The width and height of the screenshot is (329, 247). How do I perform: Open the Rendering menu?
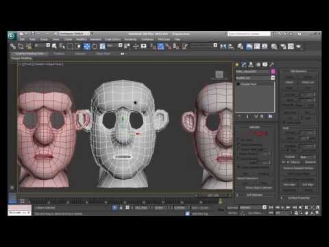pyautogui.click(x=130, y=40)
